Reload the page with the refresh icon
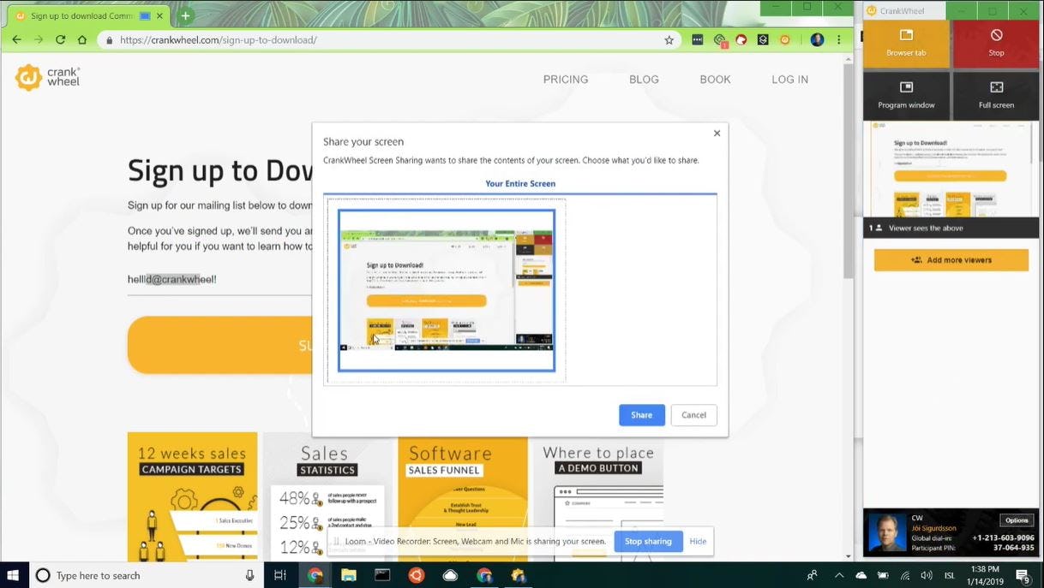Viewport: 1044px width, 588px height. 60,39
